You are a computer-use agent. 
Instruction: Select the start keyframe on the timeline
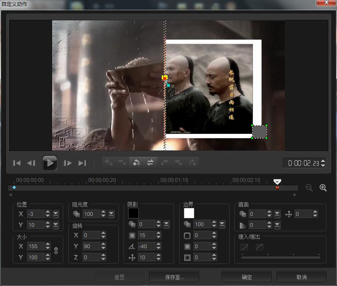(x=14, y=188)
